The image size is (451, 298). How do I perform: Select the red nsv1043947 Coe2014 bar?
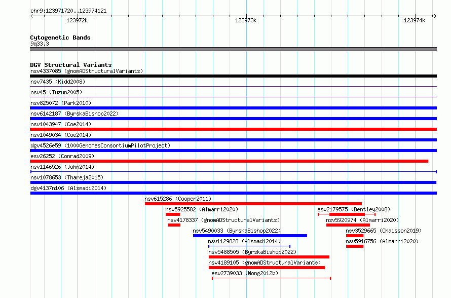tap(233, 129)
